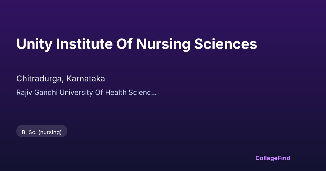This screenshot has height=171, width=326.
Task: Open the CollegeFind brand logo
Action: (273, 158)
